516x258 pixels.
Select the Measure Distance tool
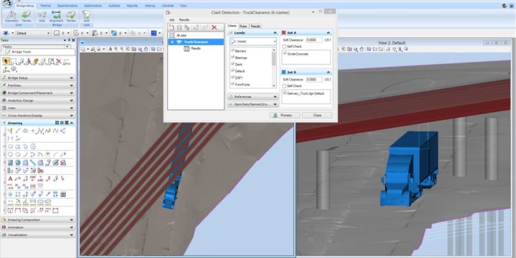click(10, 201)
